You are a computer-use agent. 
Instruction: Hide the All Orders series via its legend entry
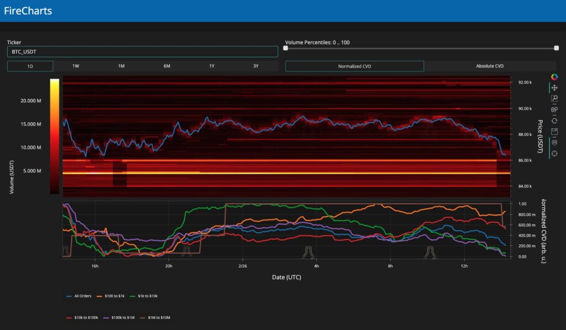[x=81, y=296]
